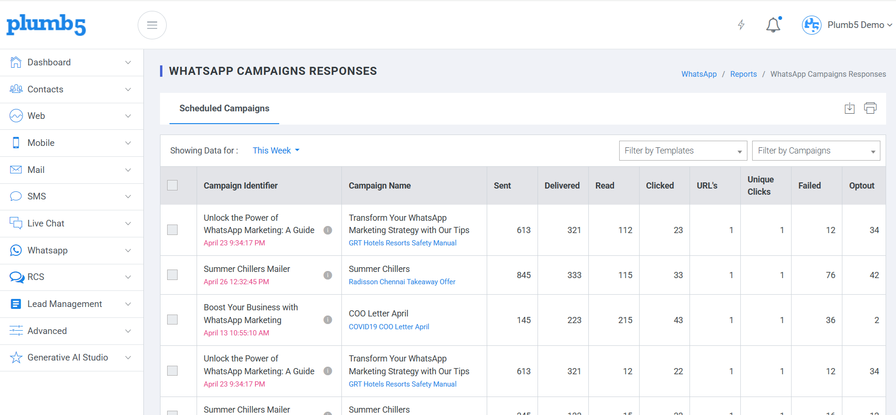Open COVID19 COO Letter April template link
The height and width of the screenshot is (415, 896).
click(389, 327)
